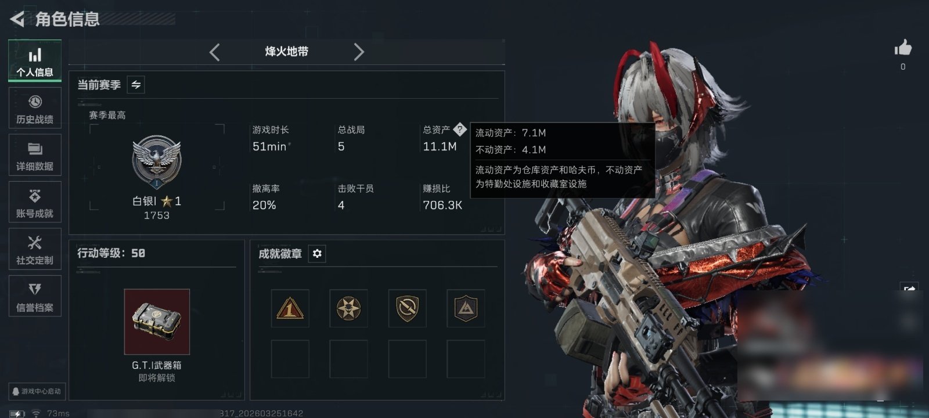Screen dimensions: 929x418
Task: Open 信誉档案 in the sidebar
Action: coord(35,296)
